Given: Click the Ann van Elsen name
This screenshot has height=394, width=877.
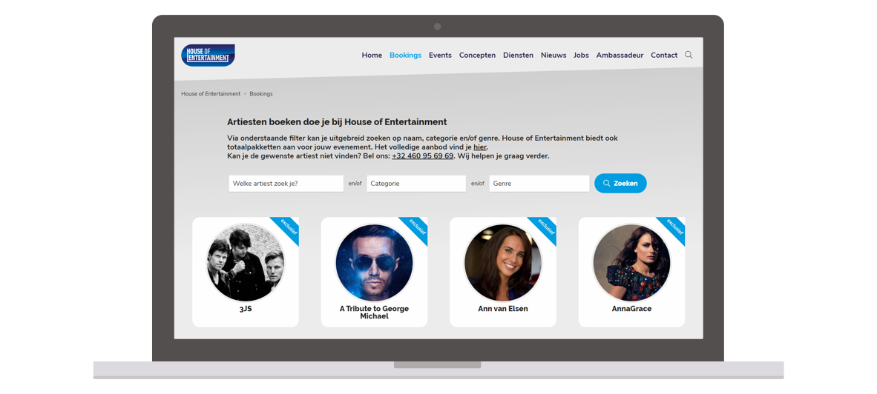Looking at the screenshot, I should (503, 309).
